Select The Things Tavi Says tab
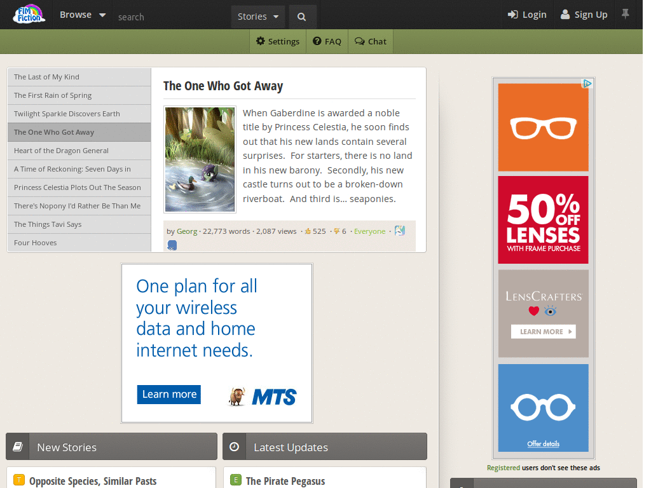Viewport: 651px width, 488px height. (x=79, y=224)
